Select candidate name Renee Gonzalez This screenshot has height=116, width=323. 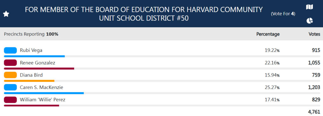click(x=38, y=63)
